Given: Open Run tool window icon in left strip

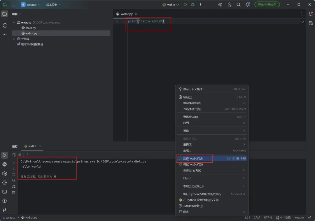Looking at the screenshot, I should pos(4,155).
